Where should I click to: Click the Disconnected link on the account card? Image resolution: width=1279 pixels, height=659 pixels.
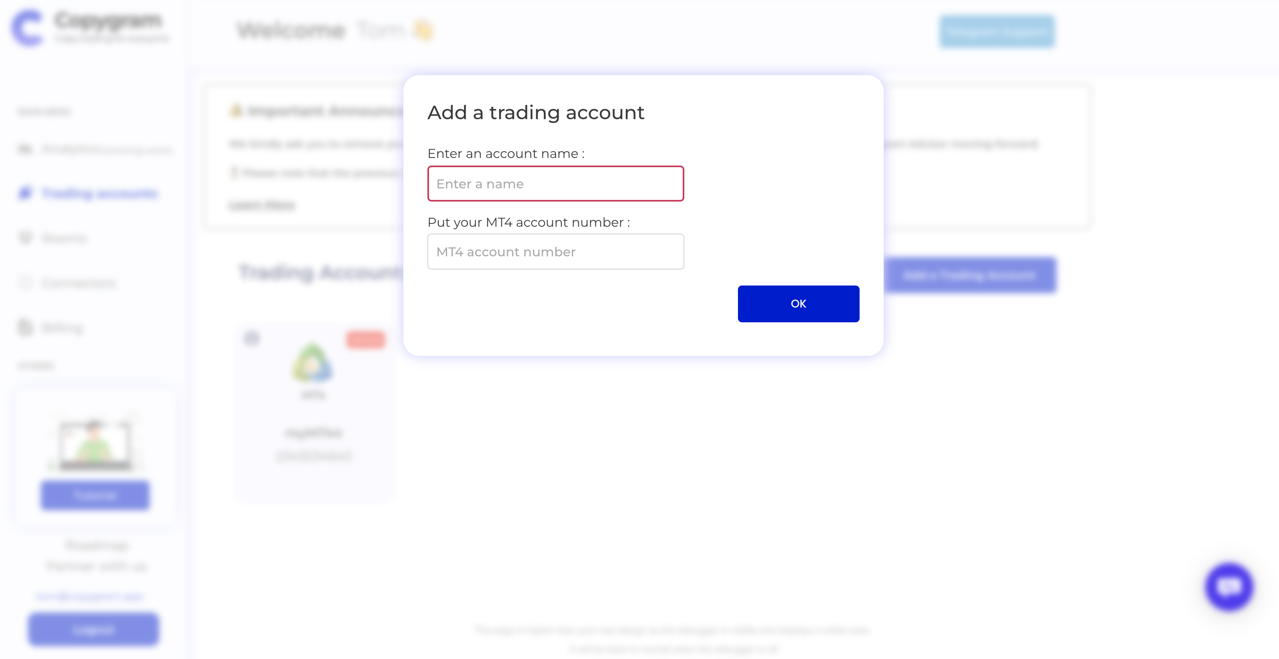(x=313, y=455)
